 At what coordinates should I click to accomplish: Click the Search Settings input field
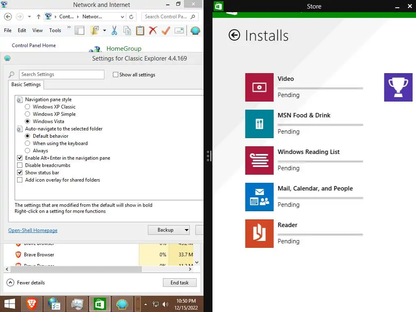[x=62, y=75]
